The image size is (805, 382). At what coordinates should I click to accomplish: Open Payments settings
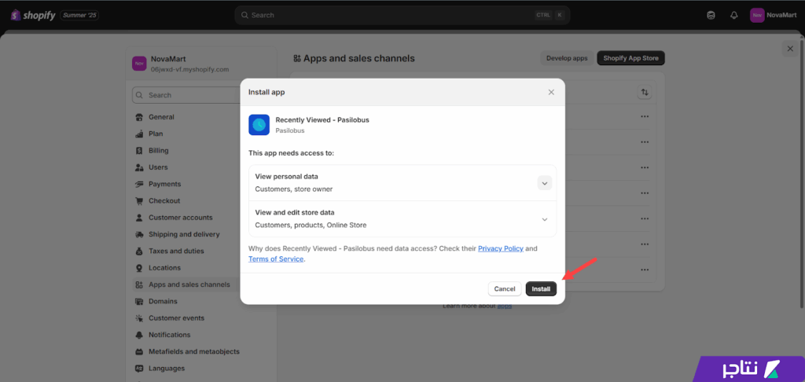point(165,184)
